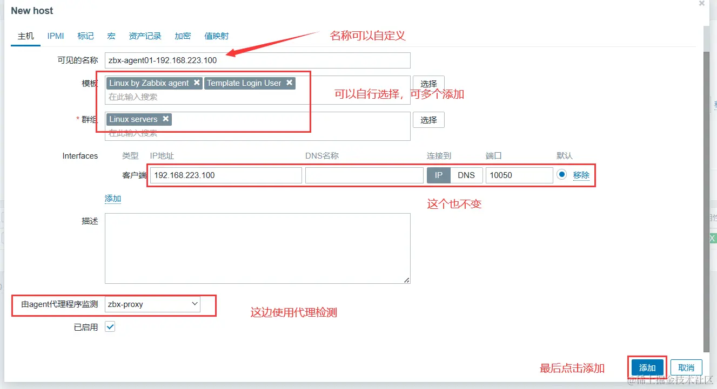This screenshot has width=717, height=389.
Task: Click the port field showing 10050
Action: click(519, 175)
